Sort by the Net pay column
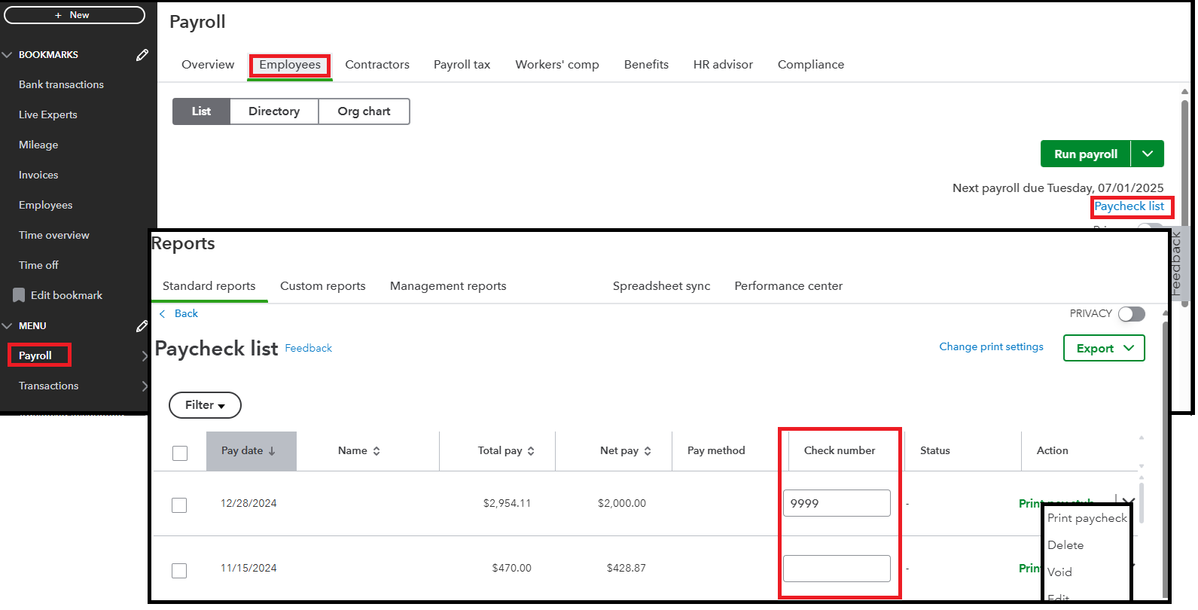 (x=625, y=451)
